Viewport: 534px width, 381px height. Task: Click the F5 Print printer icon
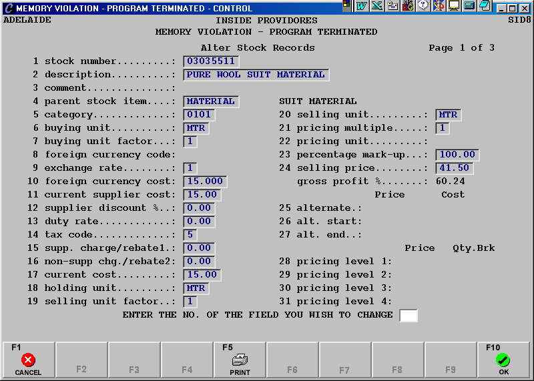(240, 360)
